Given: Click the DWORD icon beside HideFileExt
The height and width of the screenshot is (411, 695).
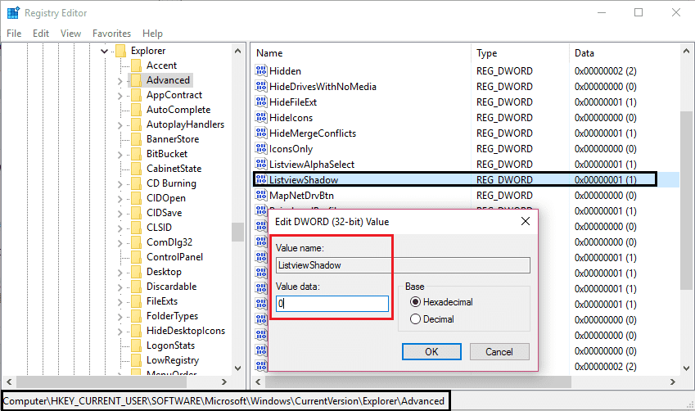Looking at the screenshot, I should [261, 102].
